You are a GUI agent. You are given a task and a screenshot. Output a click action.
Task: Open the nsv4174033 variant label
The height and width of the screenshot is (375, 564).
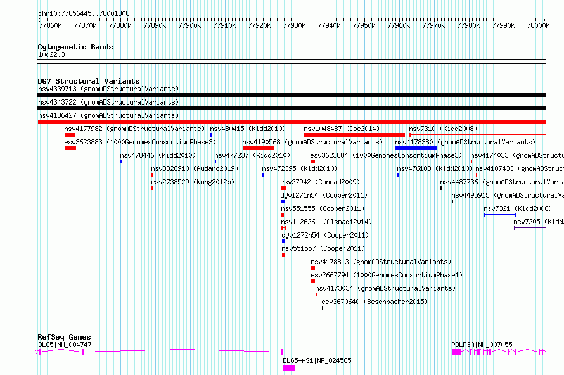point(517,155)
